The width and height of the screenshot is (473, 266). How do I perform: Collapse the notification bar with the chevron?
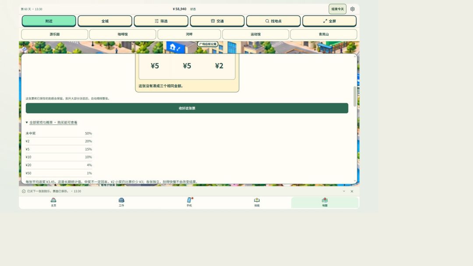[x=344, y=191]
